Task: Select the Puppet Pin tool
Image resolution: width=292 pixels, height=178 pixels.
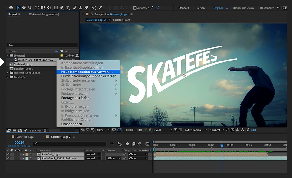Action: tap(101, 8)
